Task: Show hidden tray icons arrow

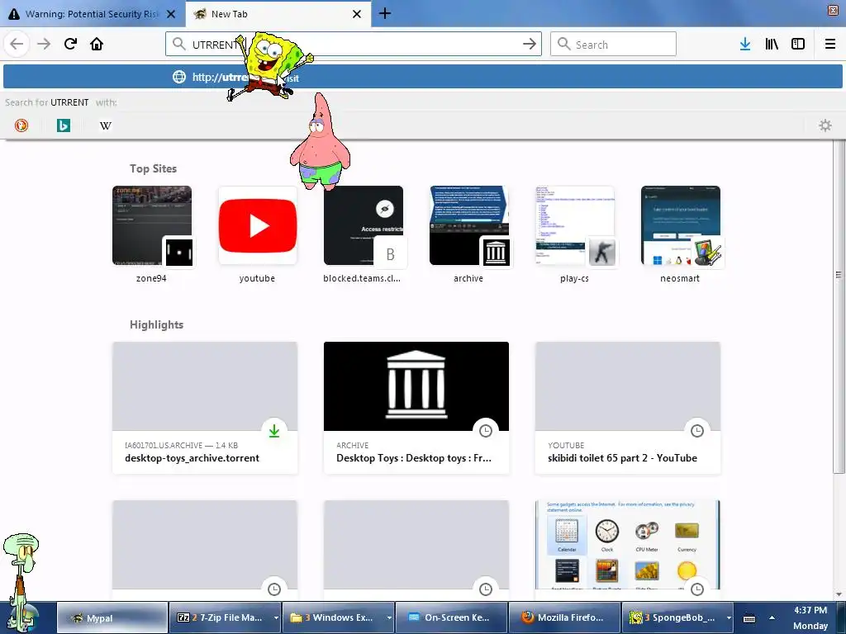Action: pos(772,617)
